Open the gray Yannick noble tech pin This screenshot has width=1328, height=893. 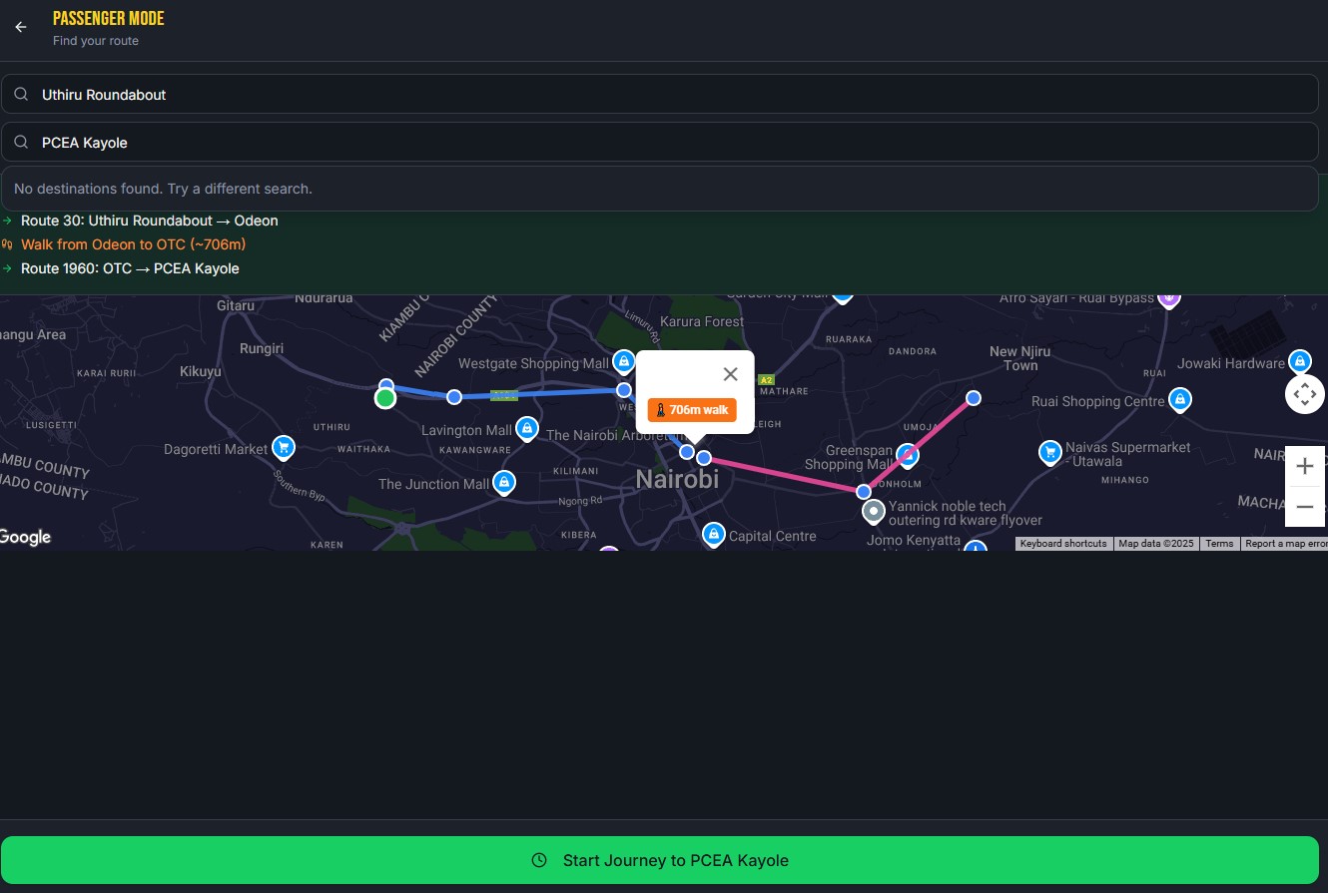pos(874,512)
